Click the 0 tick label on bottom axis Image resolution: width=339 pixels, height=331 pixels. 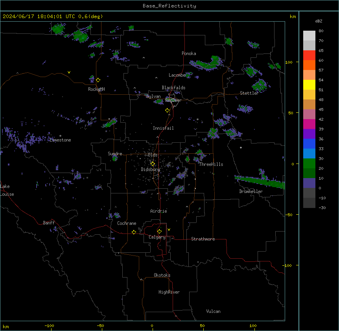(x=152, y=326)
